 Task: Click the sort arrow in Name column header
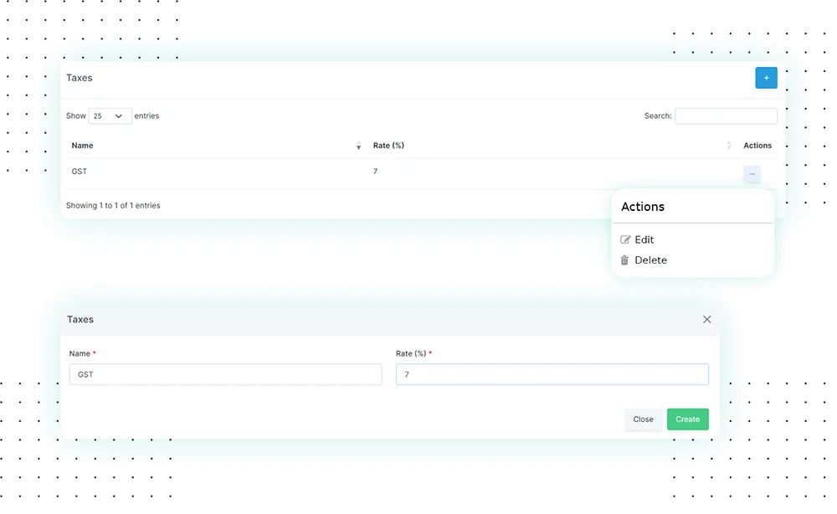tap(358, 146)
